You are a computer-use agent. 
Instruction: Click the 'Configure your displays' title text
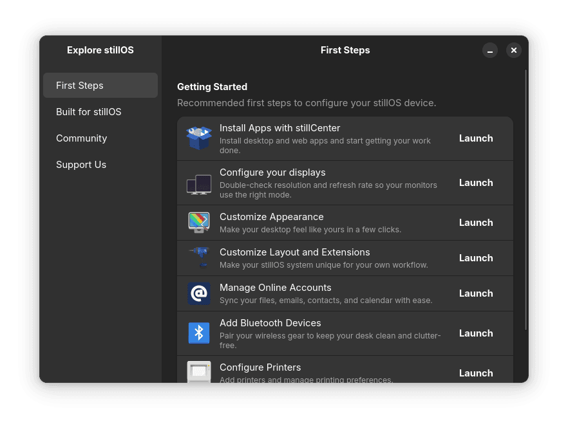point(272,172)
